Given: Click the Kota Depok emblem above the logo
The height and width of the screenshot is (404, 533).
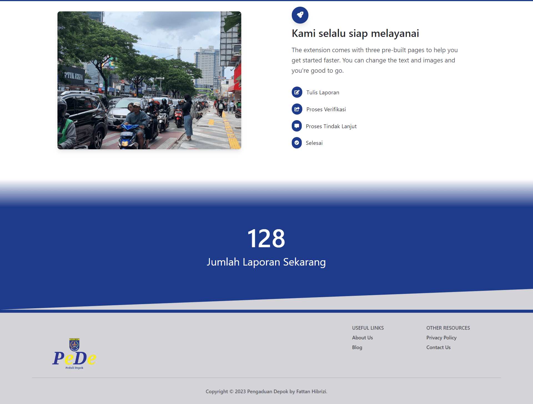Looking at the screenshot, I should (x=74, y=345).
